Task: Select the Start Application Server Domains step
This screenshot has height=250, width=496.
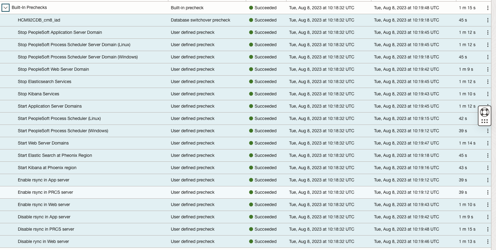Action: point(50,106)
